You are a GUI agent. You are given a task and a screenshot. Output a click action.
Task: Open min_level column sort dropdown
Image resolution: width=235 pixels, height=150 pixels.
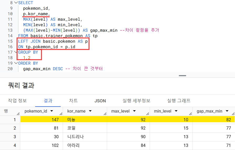pos(176,111)
